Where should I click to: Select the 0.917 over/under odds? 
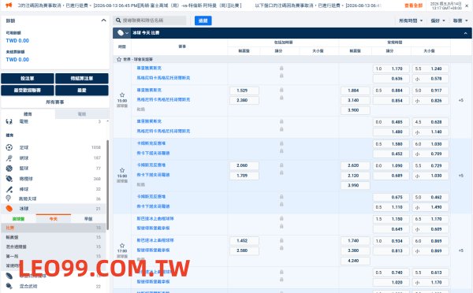(430, 91)
